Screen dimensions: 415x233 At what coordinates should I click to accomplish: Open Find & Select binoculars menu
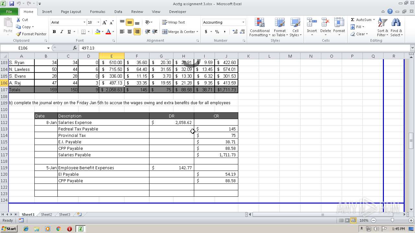point(396,27)
